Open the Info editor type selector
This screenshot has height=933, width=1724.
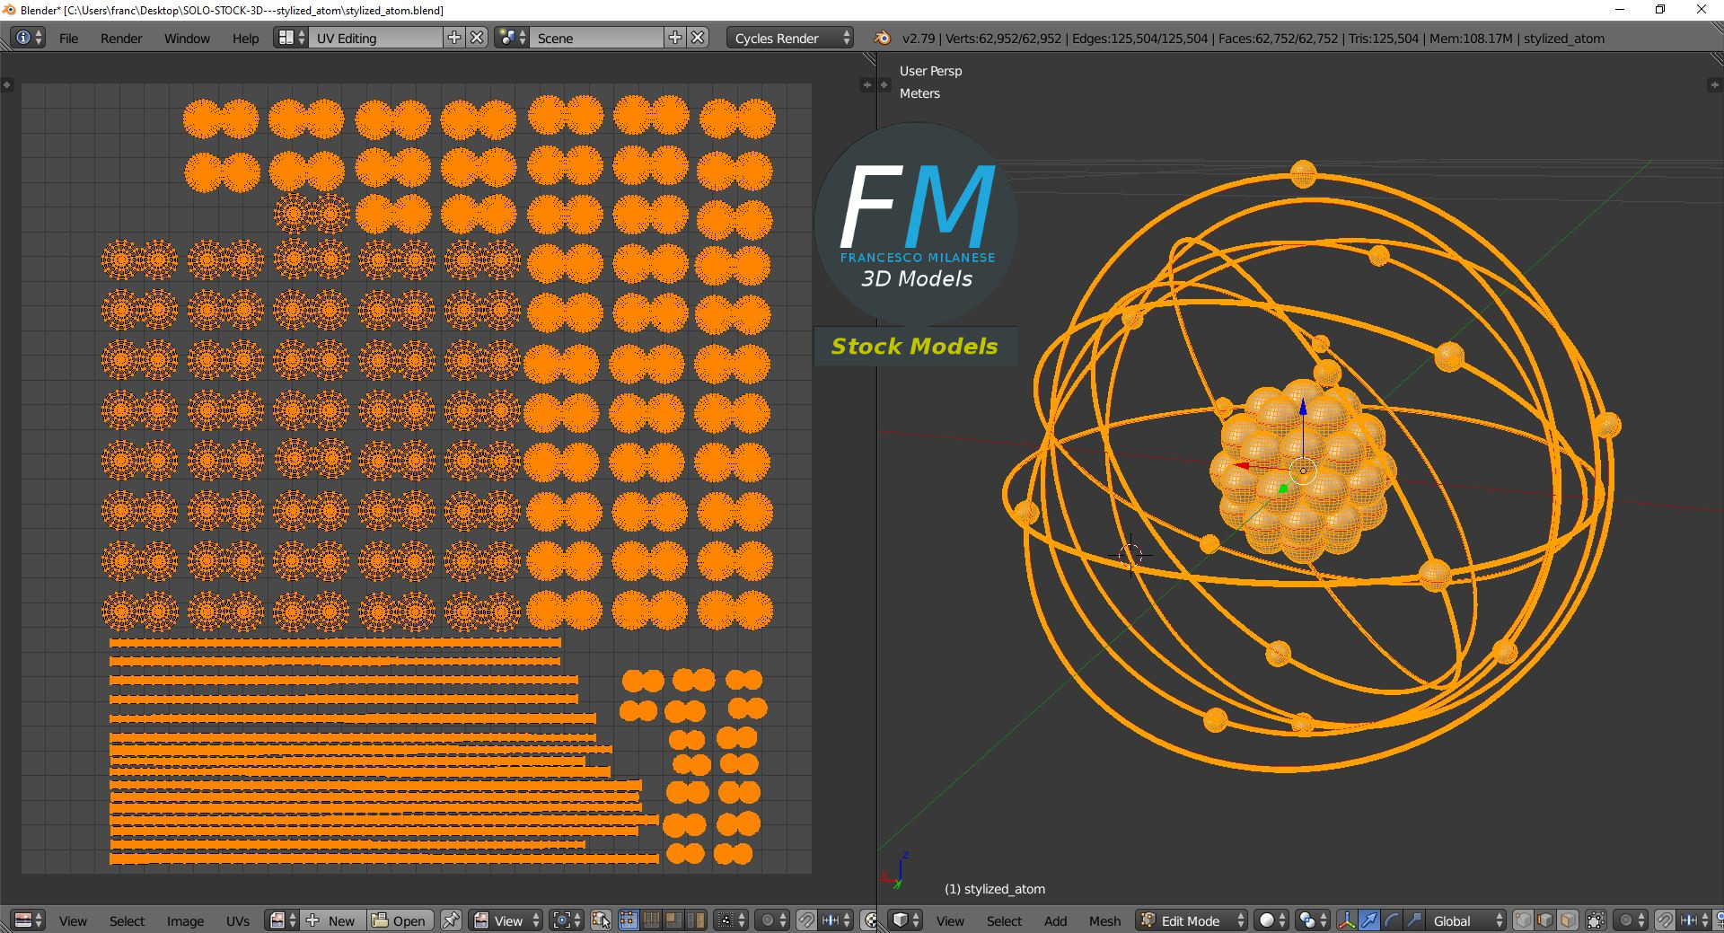click(28, 38)
